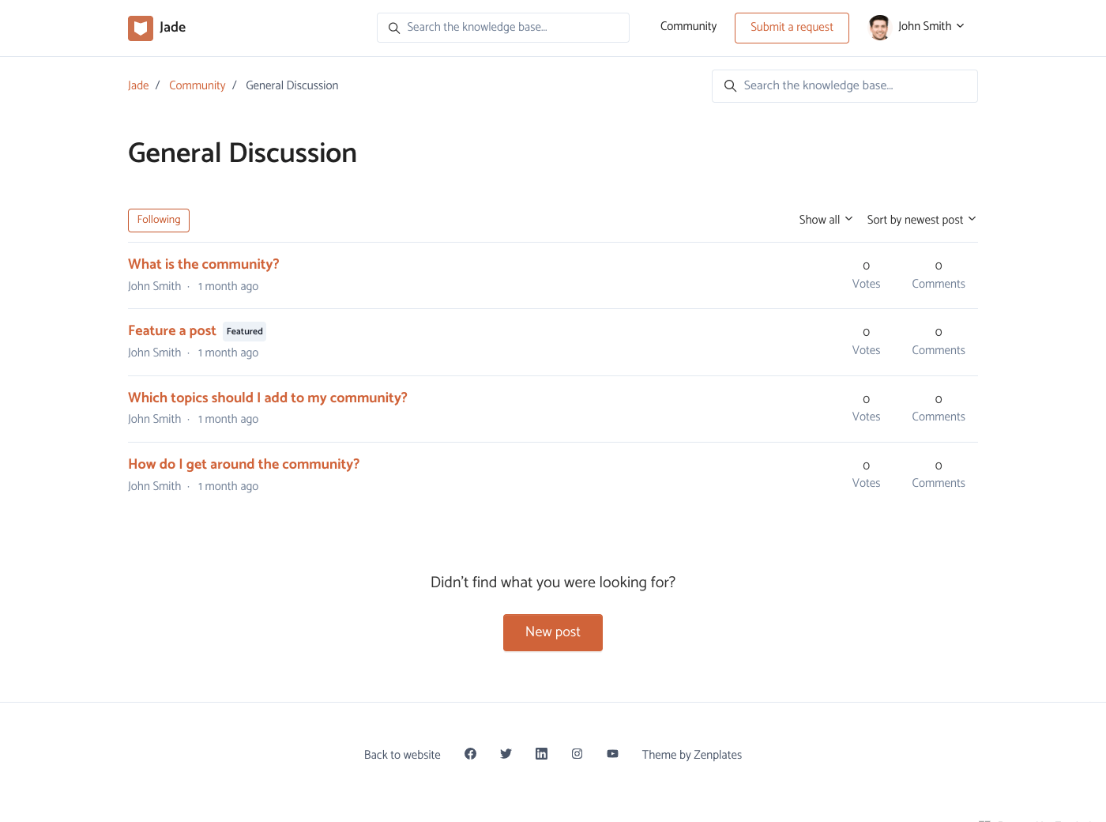Expand the John Smith user menu
The image size is (1106, 822).
(931, 27)
